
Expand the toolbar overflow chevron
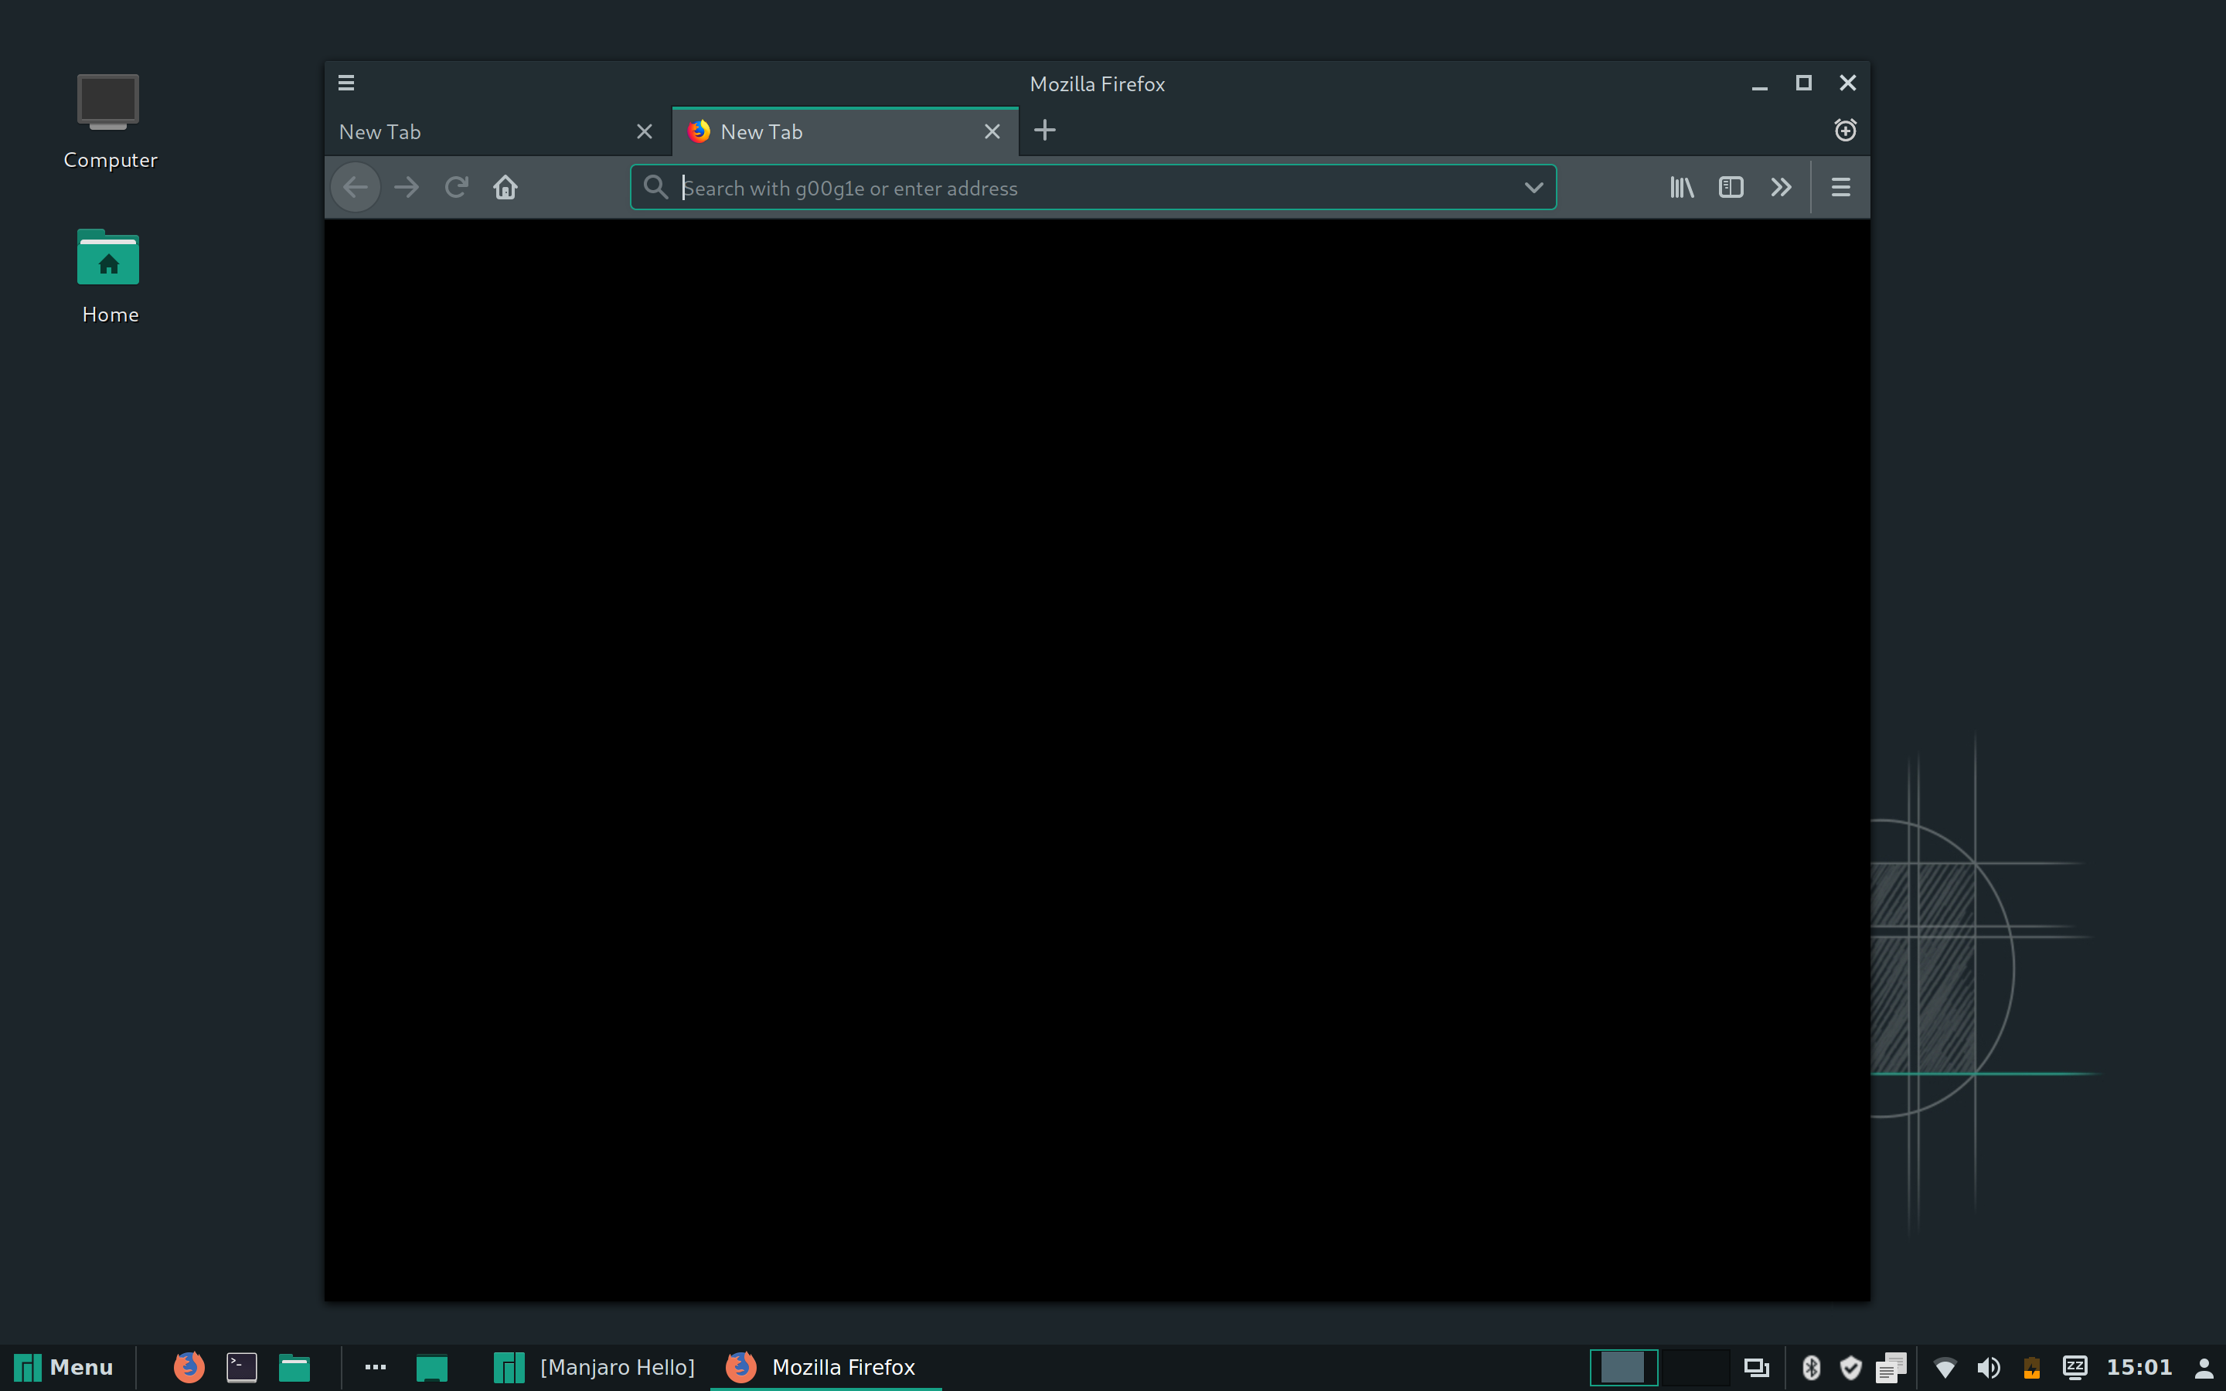click(x=1781, y=187)
